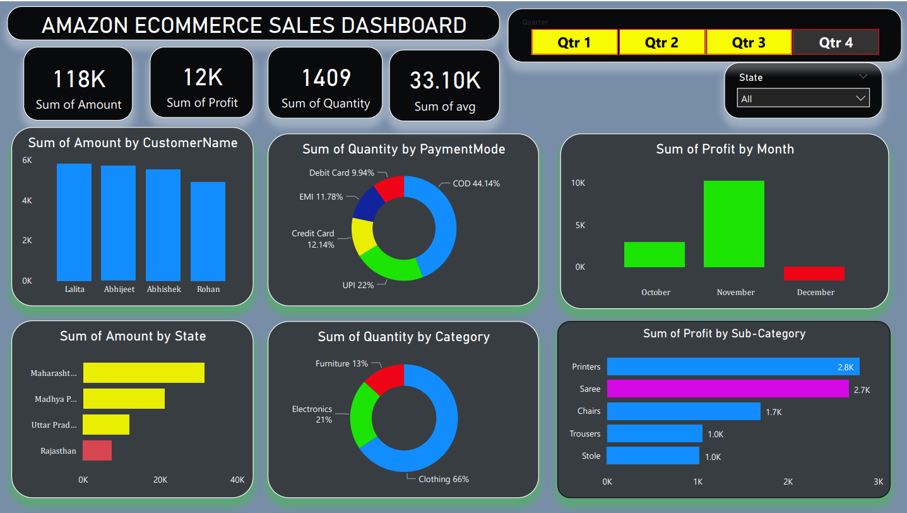Click the 118K Sum of Amount card
Screen dimensions: 907x513
tap(77, 83)
